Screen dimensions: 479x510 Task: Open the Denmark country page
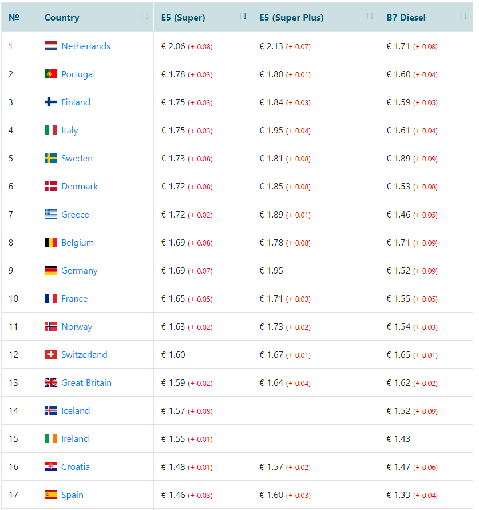[x=80, y=187]
